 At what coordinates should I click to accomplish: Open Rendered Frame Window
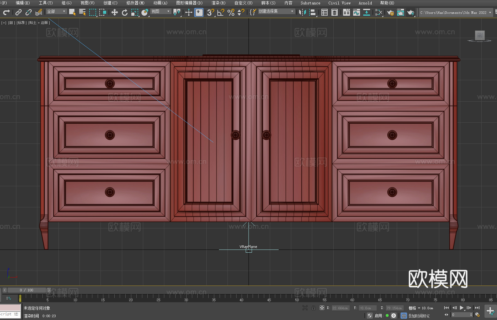click(401, 12)
